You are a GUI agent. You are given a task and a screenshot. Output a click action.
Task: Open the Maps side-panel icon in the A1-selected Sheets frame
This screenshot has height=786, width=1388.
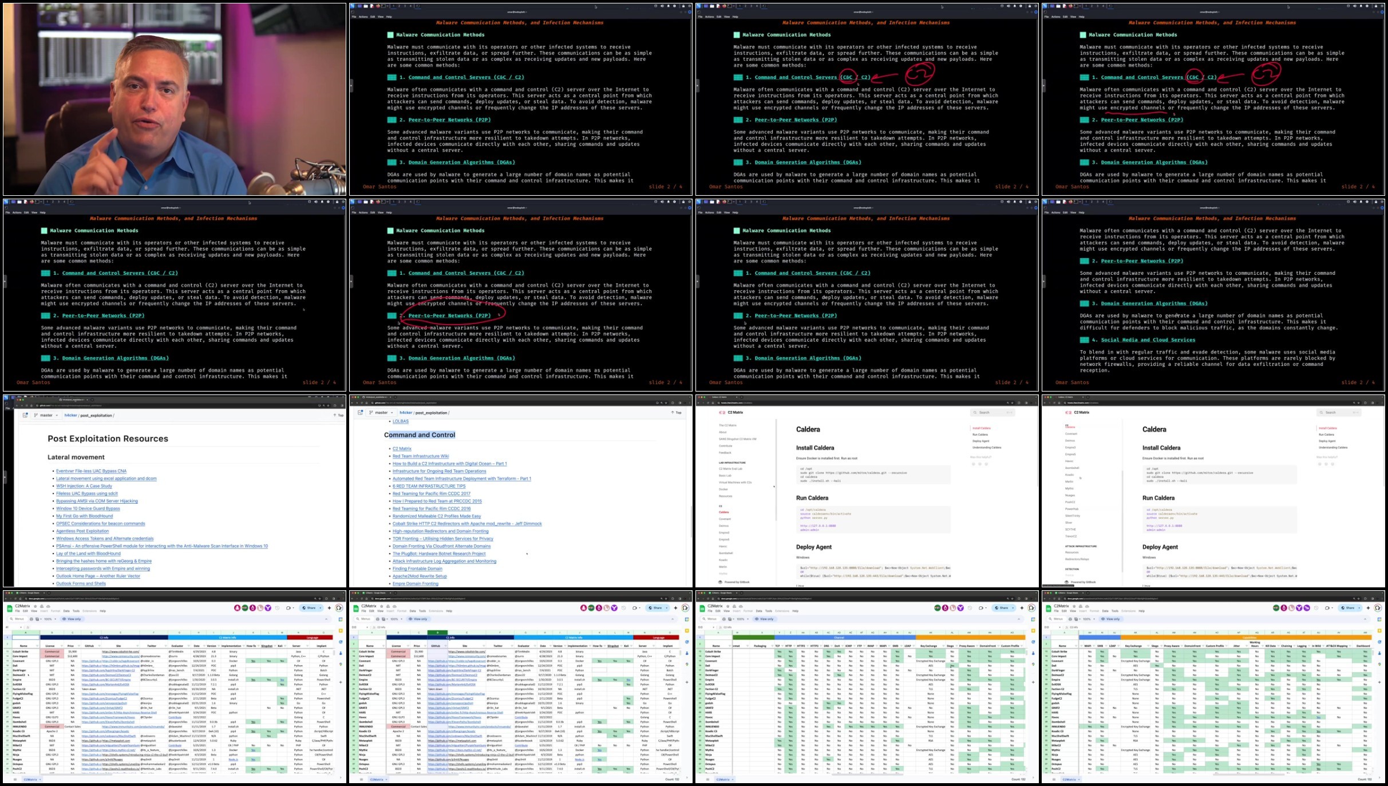[x=341, y=664]
